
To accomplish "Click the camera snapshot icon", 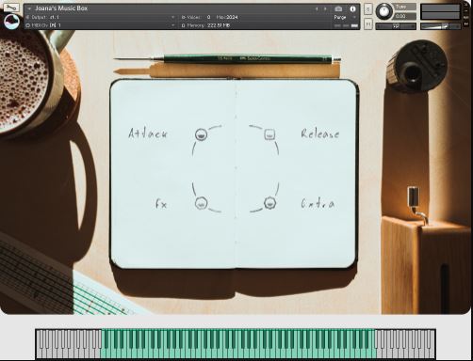I will click(x=338, y=8).
